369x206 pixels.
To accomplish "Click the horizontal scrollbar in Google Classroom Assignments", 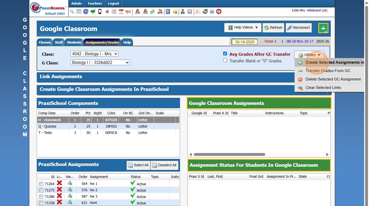I will point(229,155).
